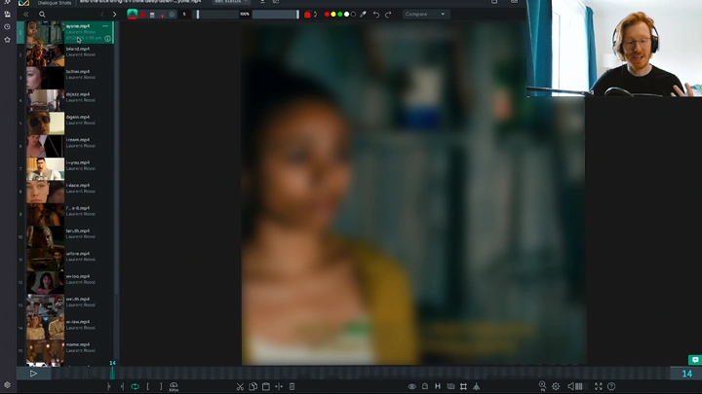The image size is (702, 394).
Task: Click the trash delete icon
Action: [292, 386]
